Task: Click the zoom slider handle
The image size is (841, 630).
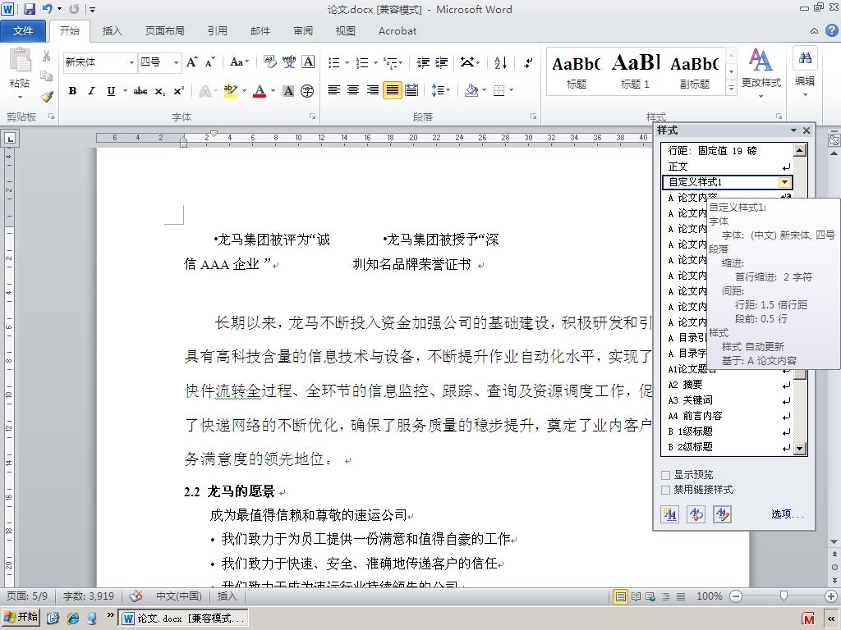Action: click(784, 596)
